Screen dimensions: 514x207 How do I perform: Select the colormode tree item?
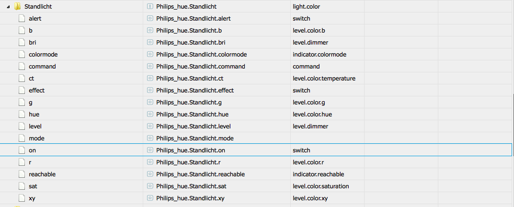point(43,55)
